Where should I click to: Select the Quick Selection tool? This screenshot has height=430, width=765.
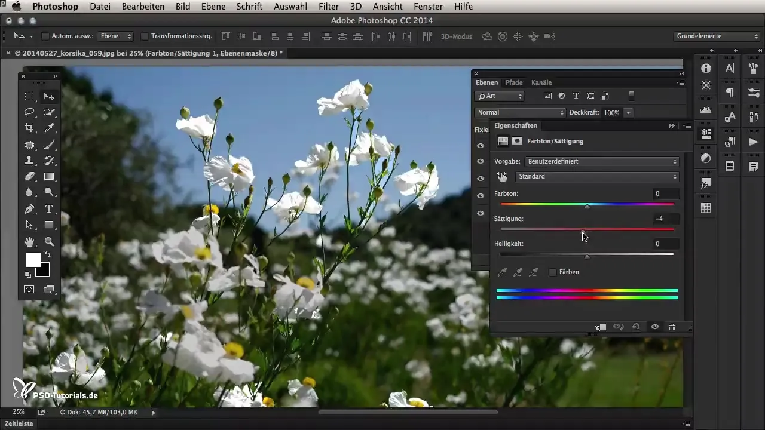[49, 112]
